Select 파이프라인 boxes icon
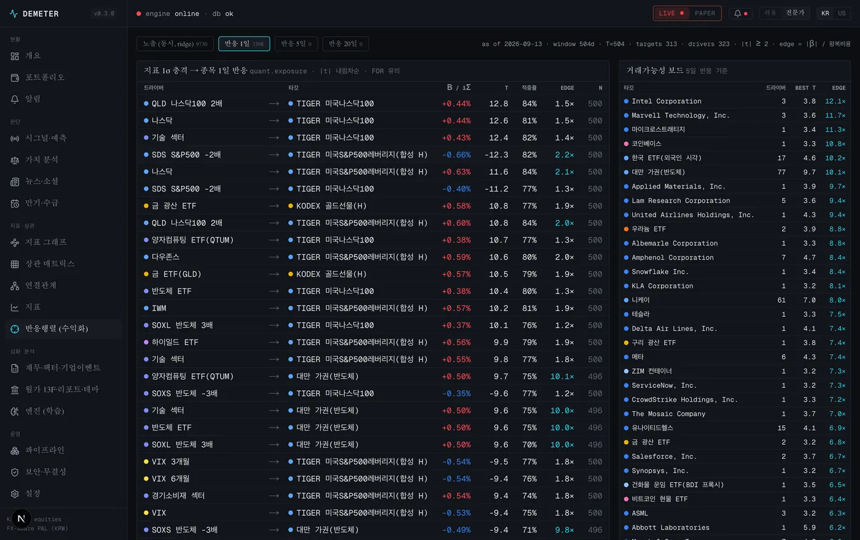Viewport: 860px width, 540px height. tap(15, 450)
